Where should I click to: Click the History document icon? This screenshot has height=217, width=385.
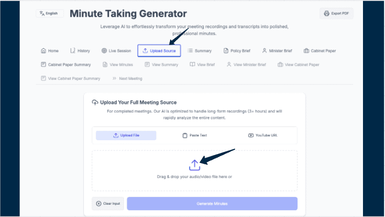[73, 51]
